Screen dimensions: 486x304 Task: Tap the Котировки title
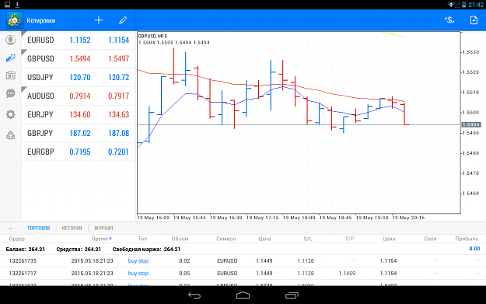[41, 20]
